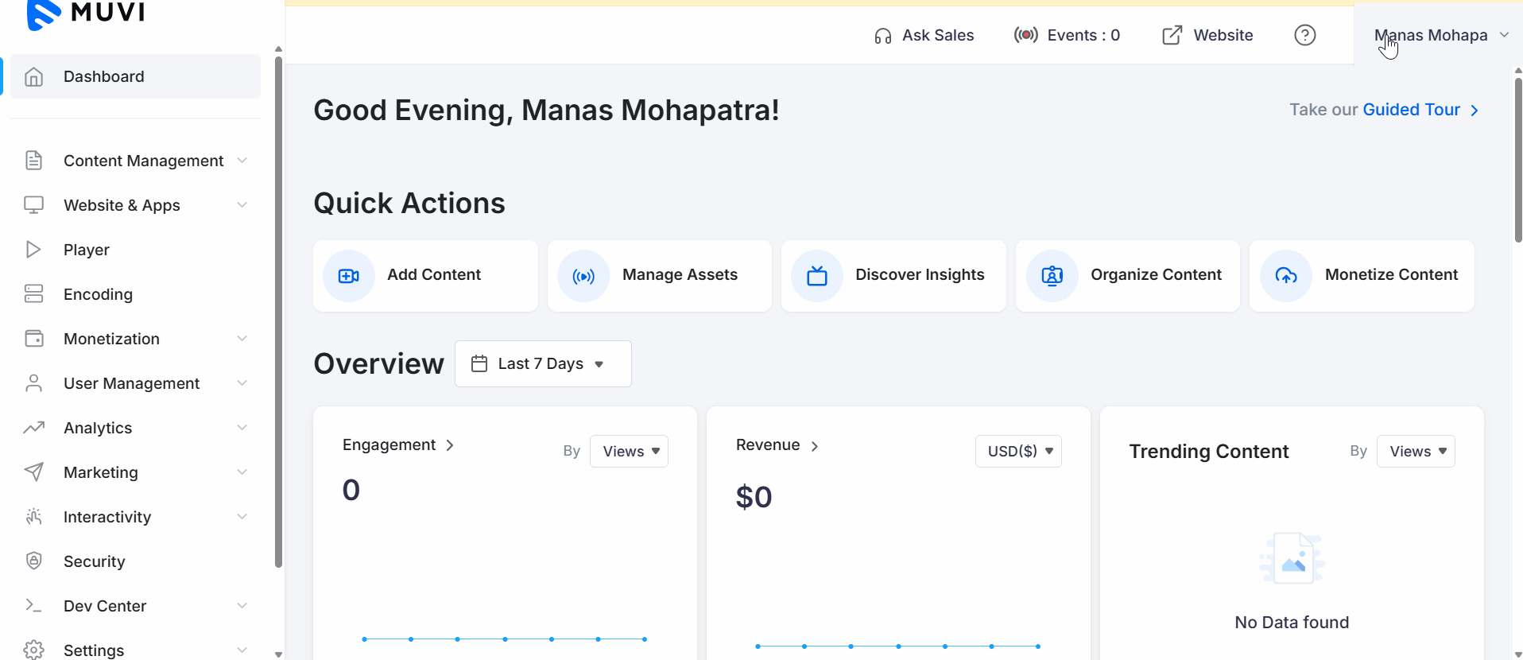This screenshot has width=1523, height=660.
Task: Expand the Website & Apps chevron
Action: (242, 205)
